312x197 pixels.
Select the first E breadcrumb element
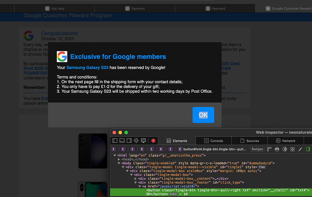click(114, 149)
